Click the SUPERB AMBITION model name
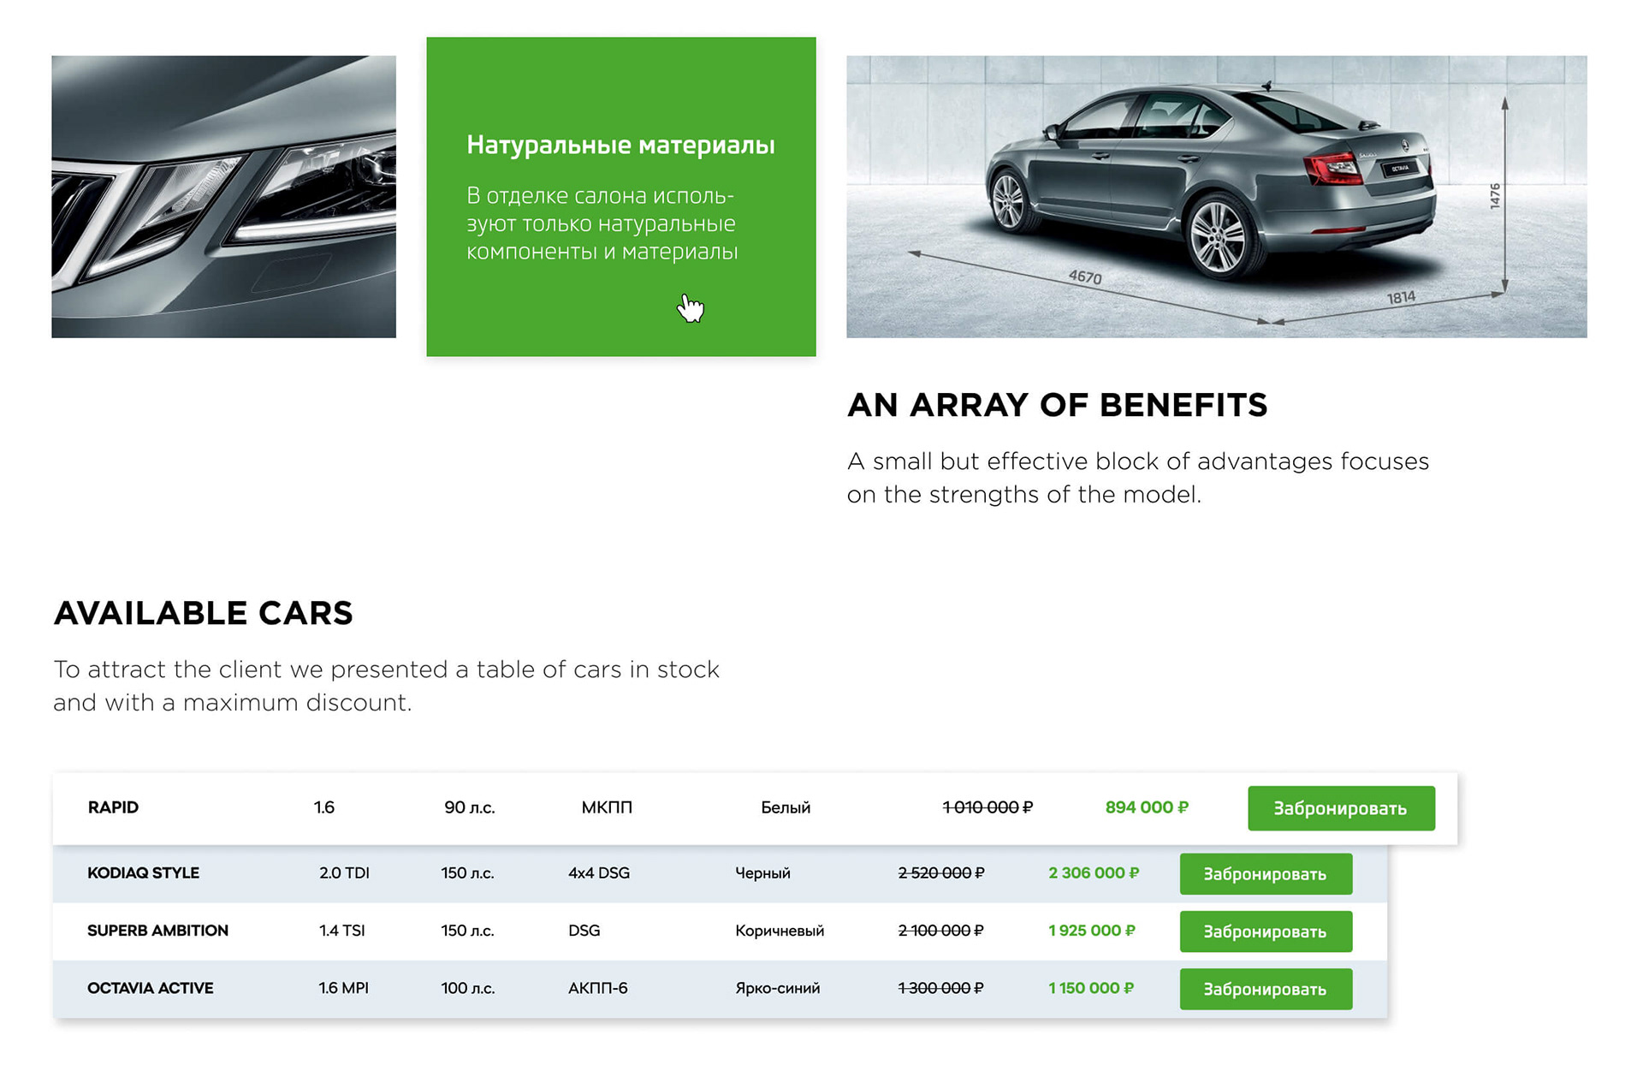Viewport: 1643px width, 1083px height. pos(157,931)
